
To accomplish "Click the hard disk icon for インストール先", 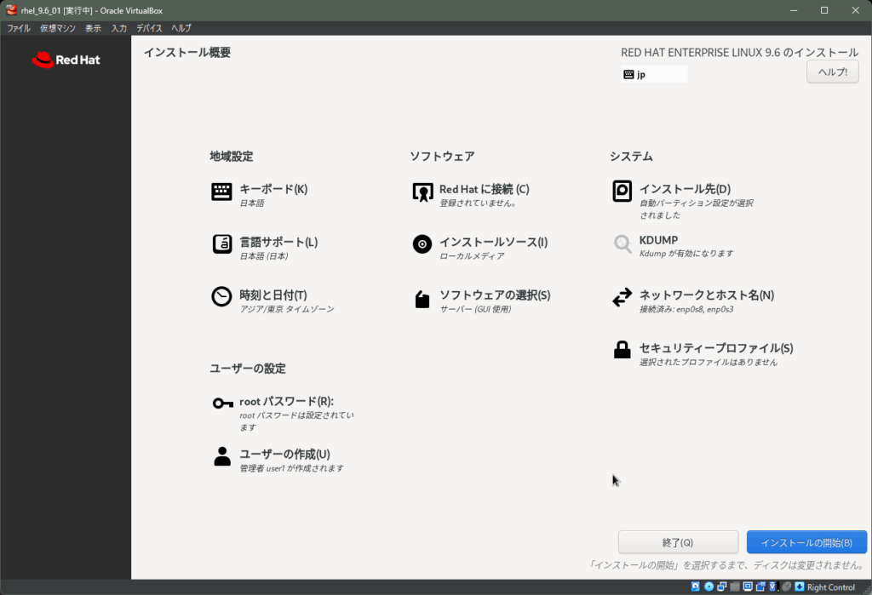I will coord(622,191).
